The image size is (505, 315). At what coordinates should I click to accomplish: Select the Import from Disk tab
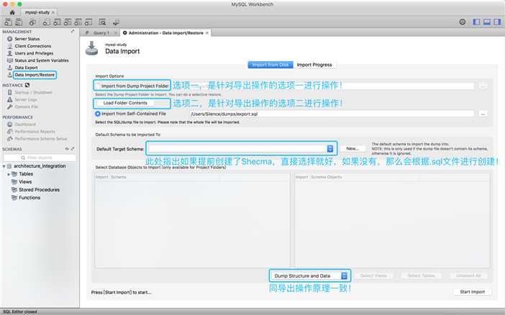[x=270, y=65]
